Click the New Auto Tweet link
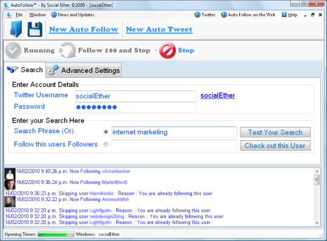This screenshot has width=327, height=241. (x=159, y=30)
